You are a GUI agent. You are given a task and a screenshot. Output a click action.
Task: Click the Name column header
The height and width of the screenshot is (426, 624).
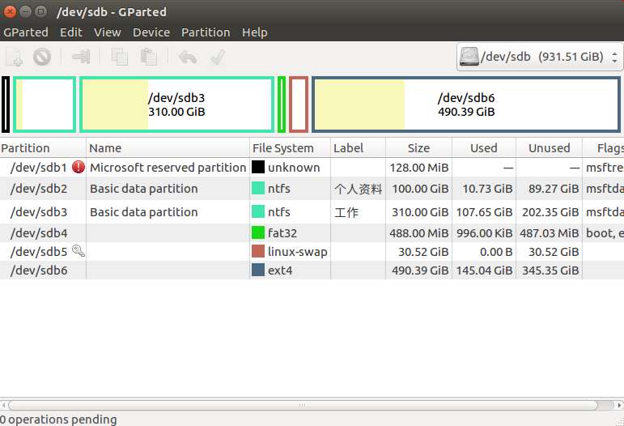[x=168, y=147]
